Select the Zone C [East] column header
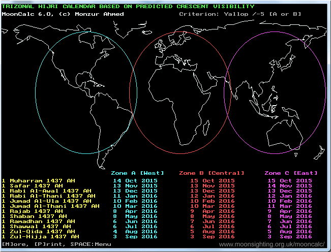The width and height of the screenshot is (331, 252). [x=289, y=173]
